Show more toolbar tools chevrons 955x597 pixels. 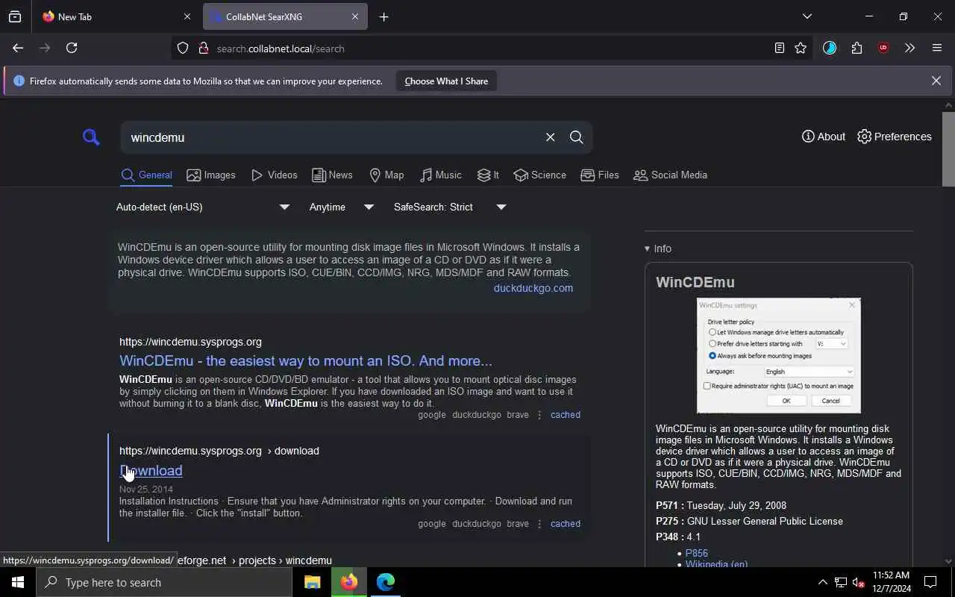(909, 48)
